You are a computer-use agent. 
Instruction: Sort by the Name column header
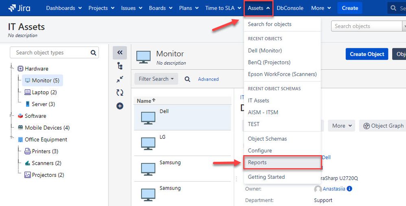(x=146, y=101)
